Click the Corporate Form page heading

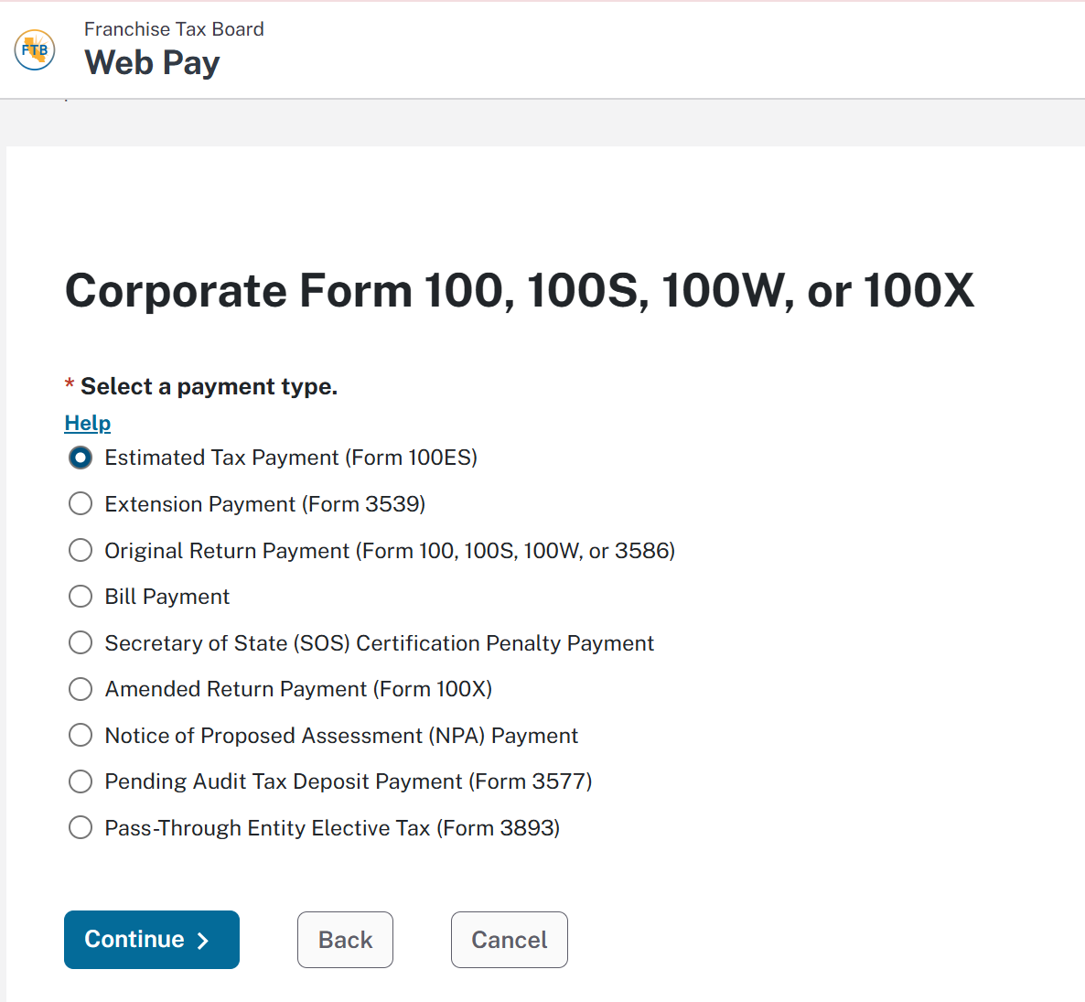click(519, 291)
